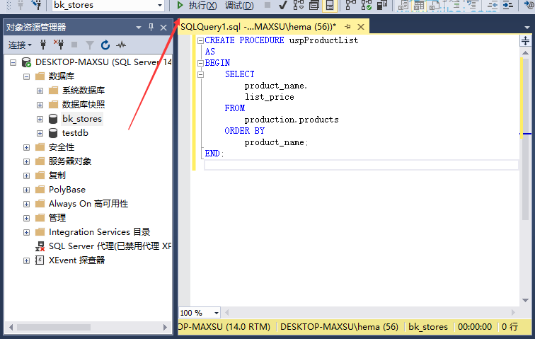535x339 pixels.
Task: Switch to Results to File mode
Action: (x=435, y=5)
